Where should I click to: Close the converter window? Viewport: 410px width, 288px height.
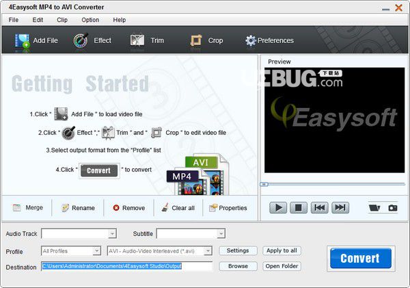click(399, 8)
